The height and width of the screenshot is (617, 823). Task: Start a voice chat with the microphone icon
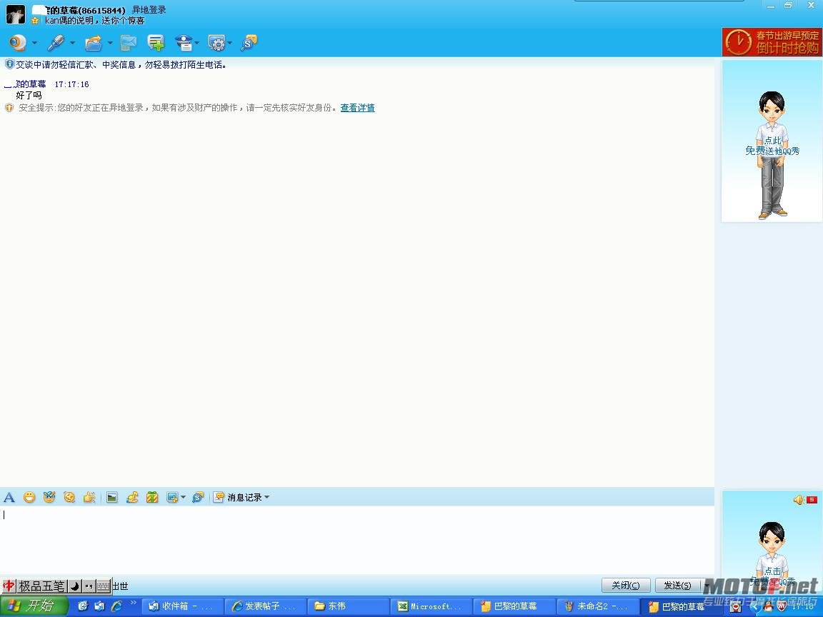56,43
